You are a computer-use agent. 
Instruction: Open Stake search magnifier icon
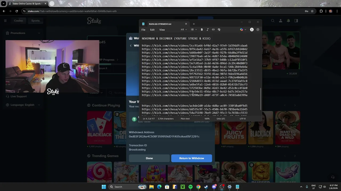(273, 21)
